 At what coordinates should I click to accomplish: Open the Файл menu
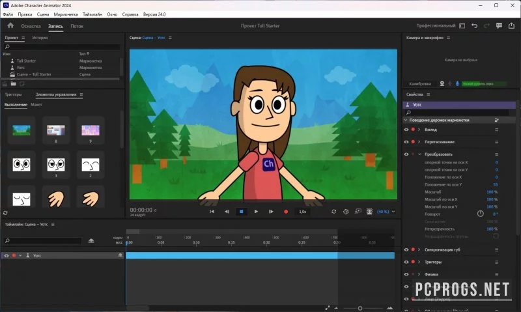pos(8,14)
